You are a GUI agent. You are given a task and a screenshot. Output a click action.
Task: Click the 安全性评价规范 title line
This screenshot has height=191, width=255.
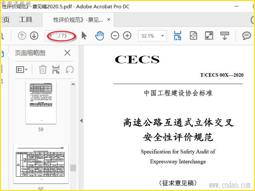coord(178,137)
